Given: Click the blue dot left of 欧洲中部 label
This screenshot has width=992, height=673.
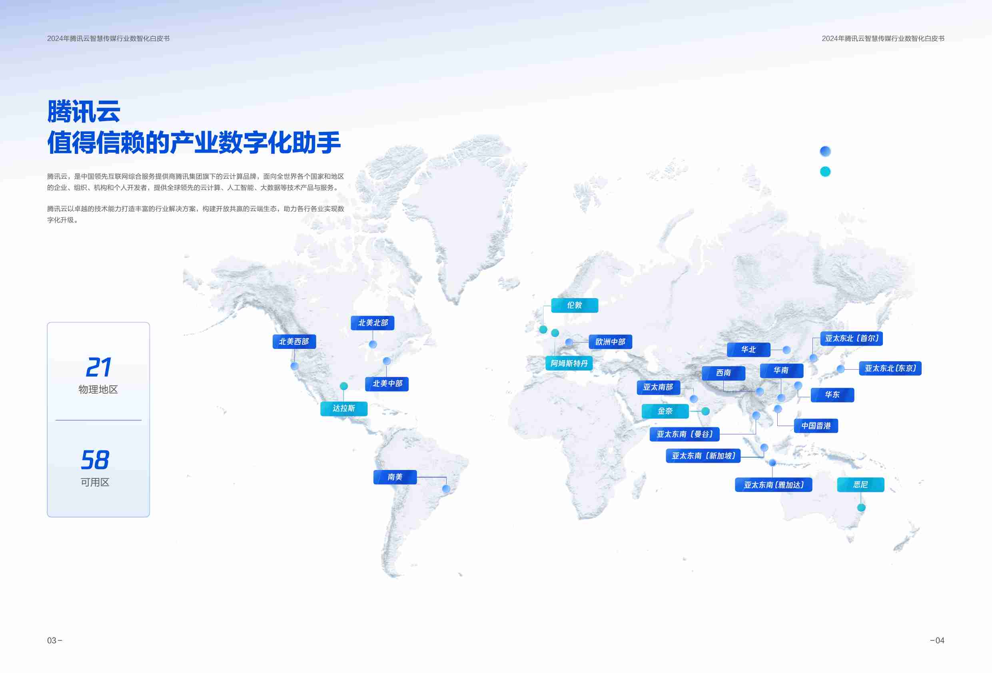Looking at the screenshot, I should [569, 342].
